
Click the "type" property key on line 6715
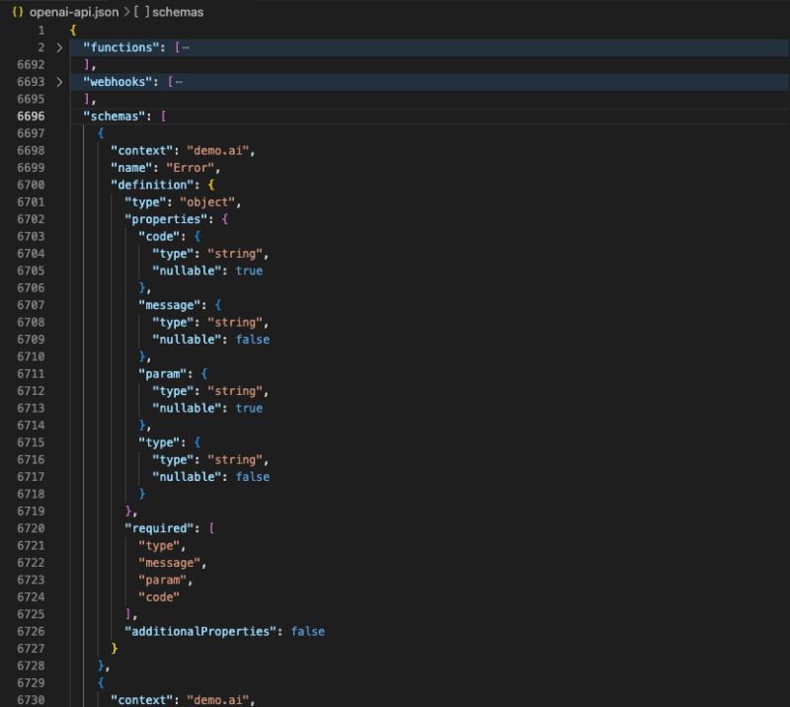pos(159,442)
